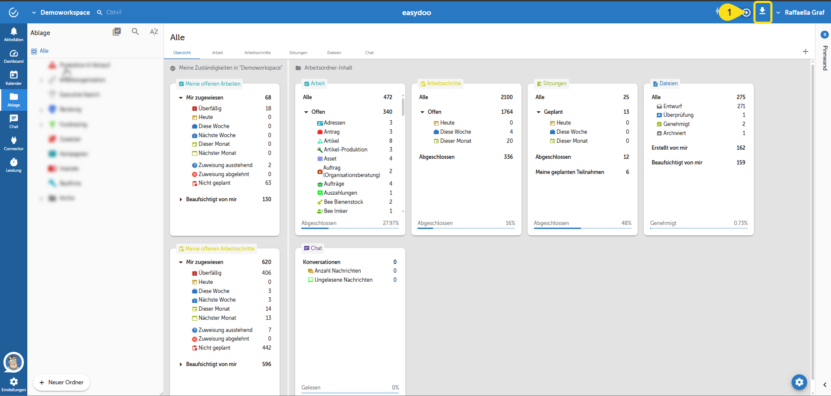Screen dimensions: 831x396
Task: Click the download icon in header
Action: pyautogui.click(x=762, y=12)
